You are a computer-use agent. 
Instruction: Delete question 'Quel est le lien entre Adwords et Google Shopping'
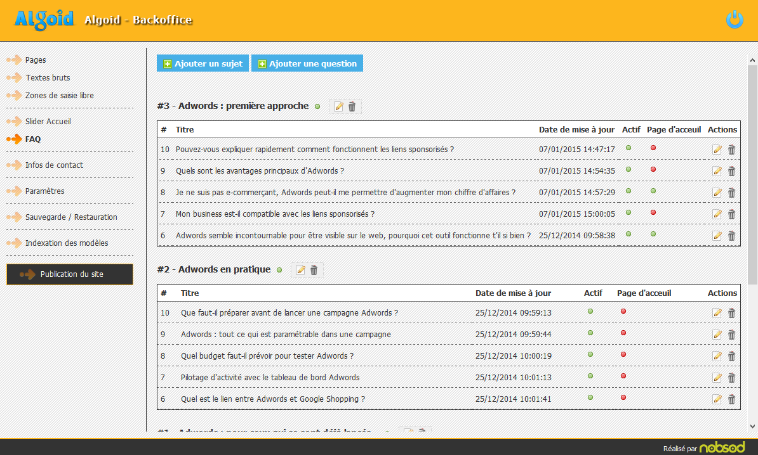tap(731, 399)
